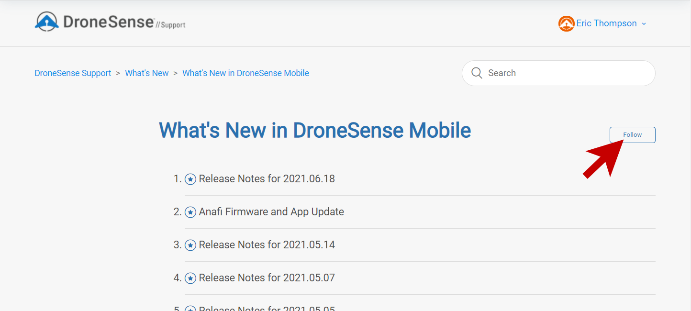Focus the Search input field
This screenshot has height=311, width=691.
coord(558,73)
